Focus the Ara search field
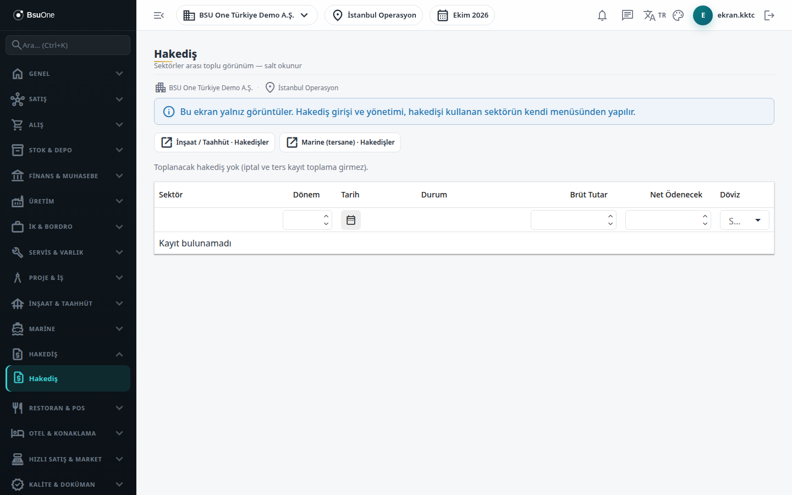 [x=68, y=45]
